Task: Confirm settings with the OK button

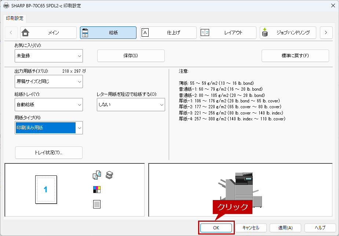Action: (216, 228)
